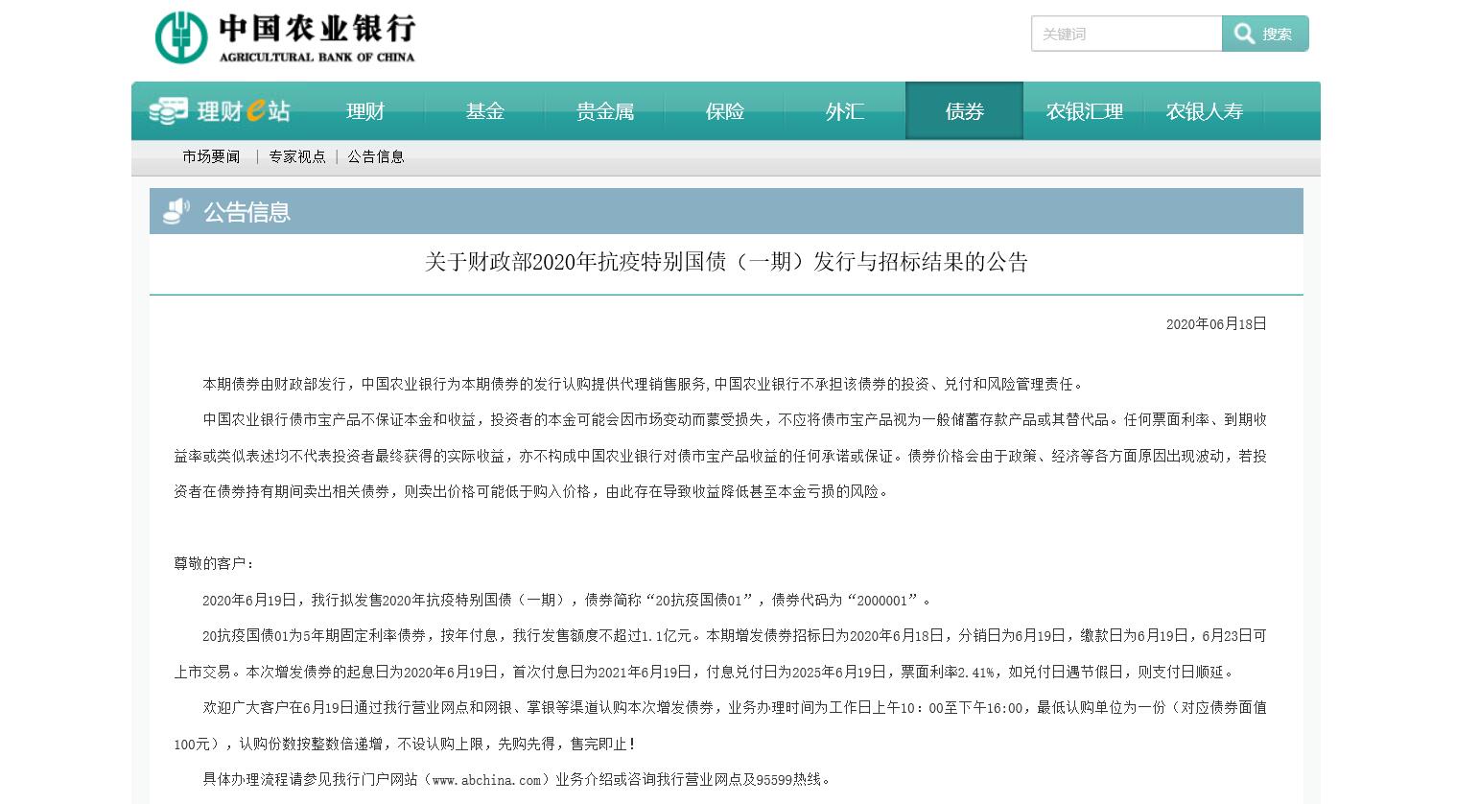Click the 公告信息 section header title

click(x=246, y=212)
